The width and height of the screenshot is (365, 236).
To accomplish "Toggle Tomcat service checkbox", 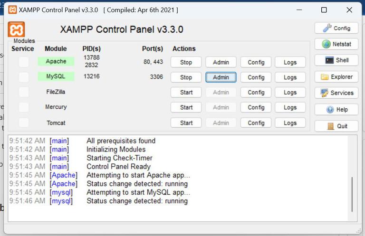I will (x=23, y=123).
